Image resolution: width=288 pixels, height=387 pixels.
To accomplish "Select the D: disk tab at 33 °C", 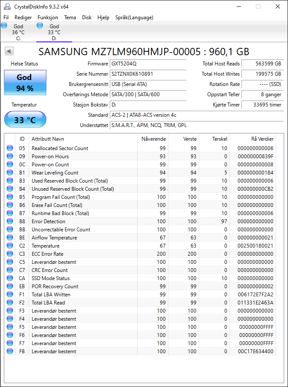I will click(54, 32).
